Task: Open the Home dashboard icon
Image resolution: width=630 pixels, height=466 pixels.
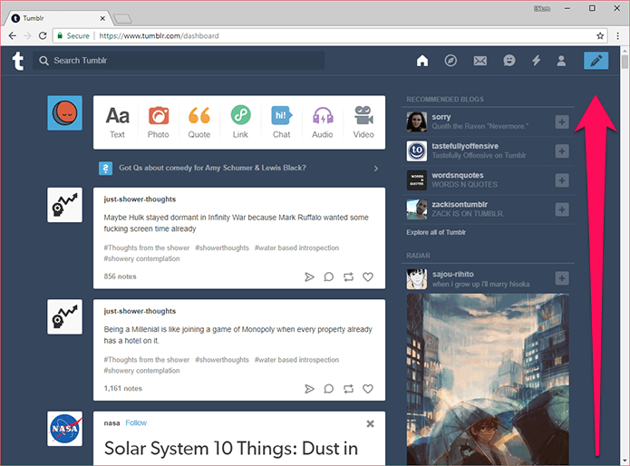Action: 422,61
